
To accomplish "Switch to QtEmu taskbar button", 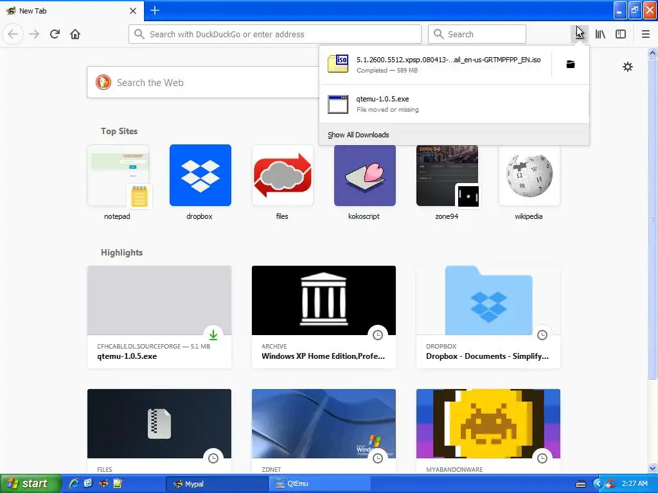I will 320,484.
